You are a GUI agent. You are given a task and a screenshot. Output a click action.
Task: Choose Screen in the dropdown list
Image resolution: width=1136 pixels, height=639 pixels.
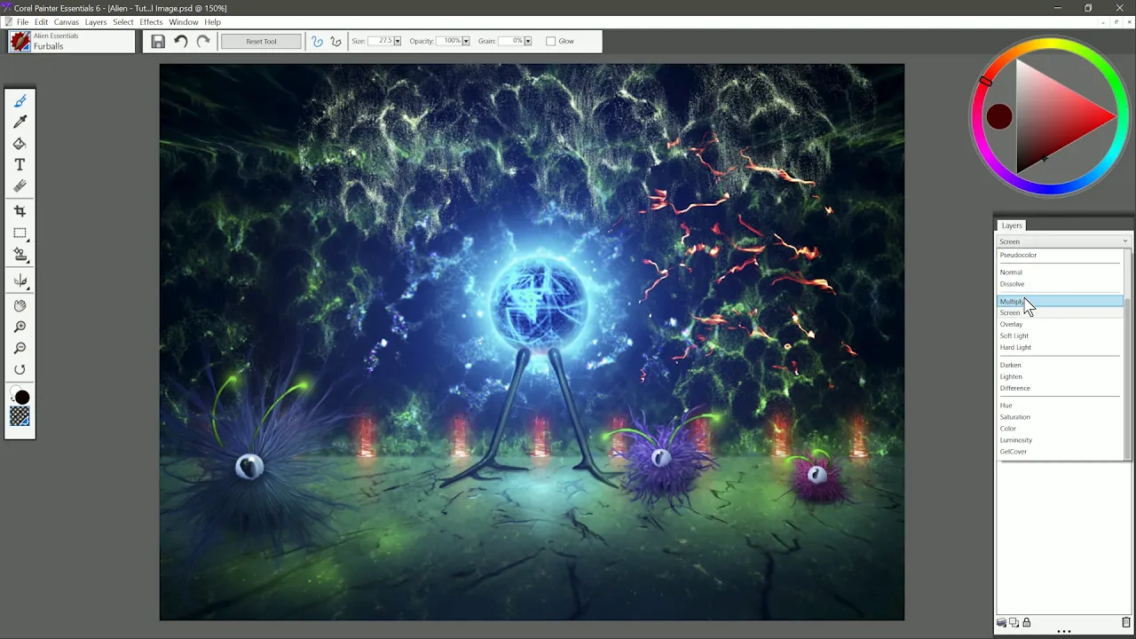tap(1060, 312)
